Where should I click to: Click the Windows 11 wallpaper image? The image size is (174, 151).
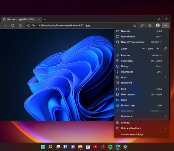click(57, 75)
